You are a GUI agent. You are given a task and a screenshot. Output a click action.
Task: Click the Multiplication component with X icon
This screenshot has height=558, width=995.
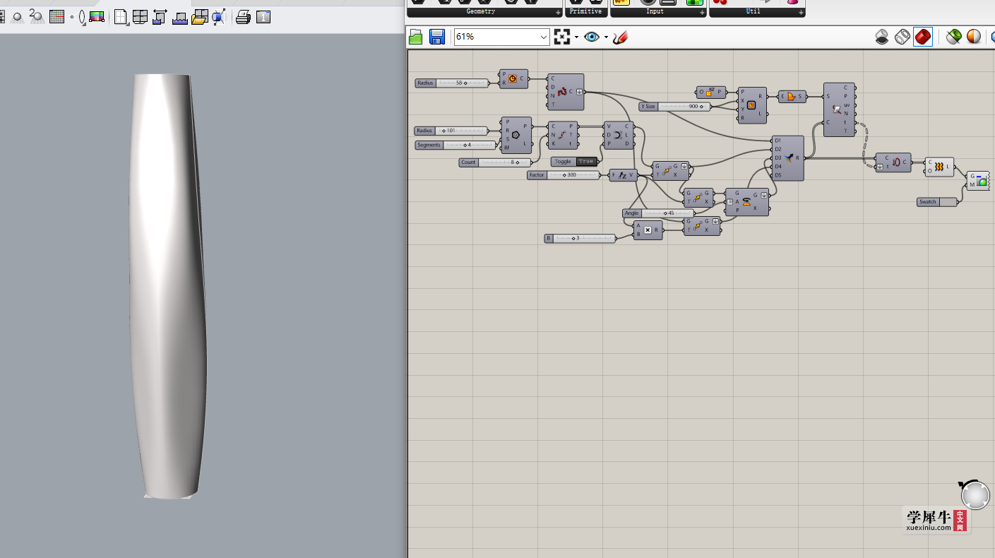coord(648,230)
